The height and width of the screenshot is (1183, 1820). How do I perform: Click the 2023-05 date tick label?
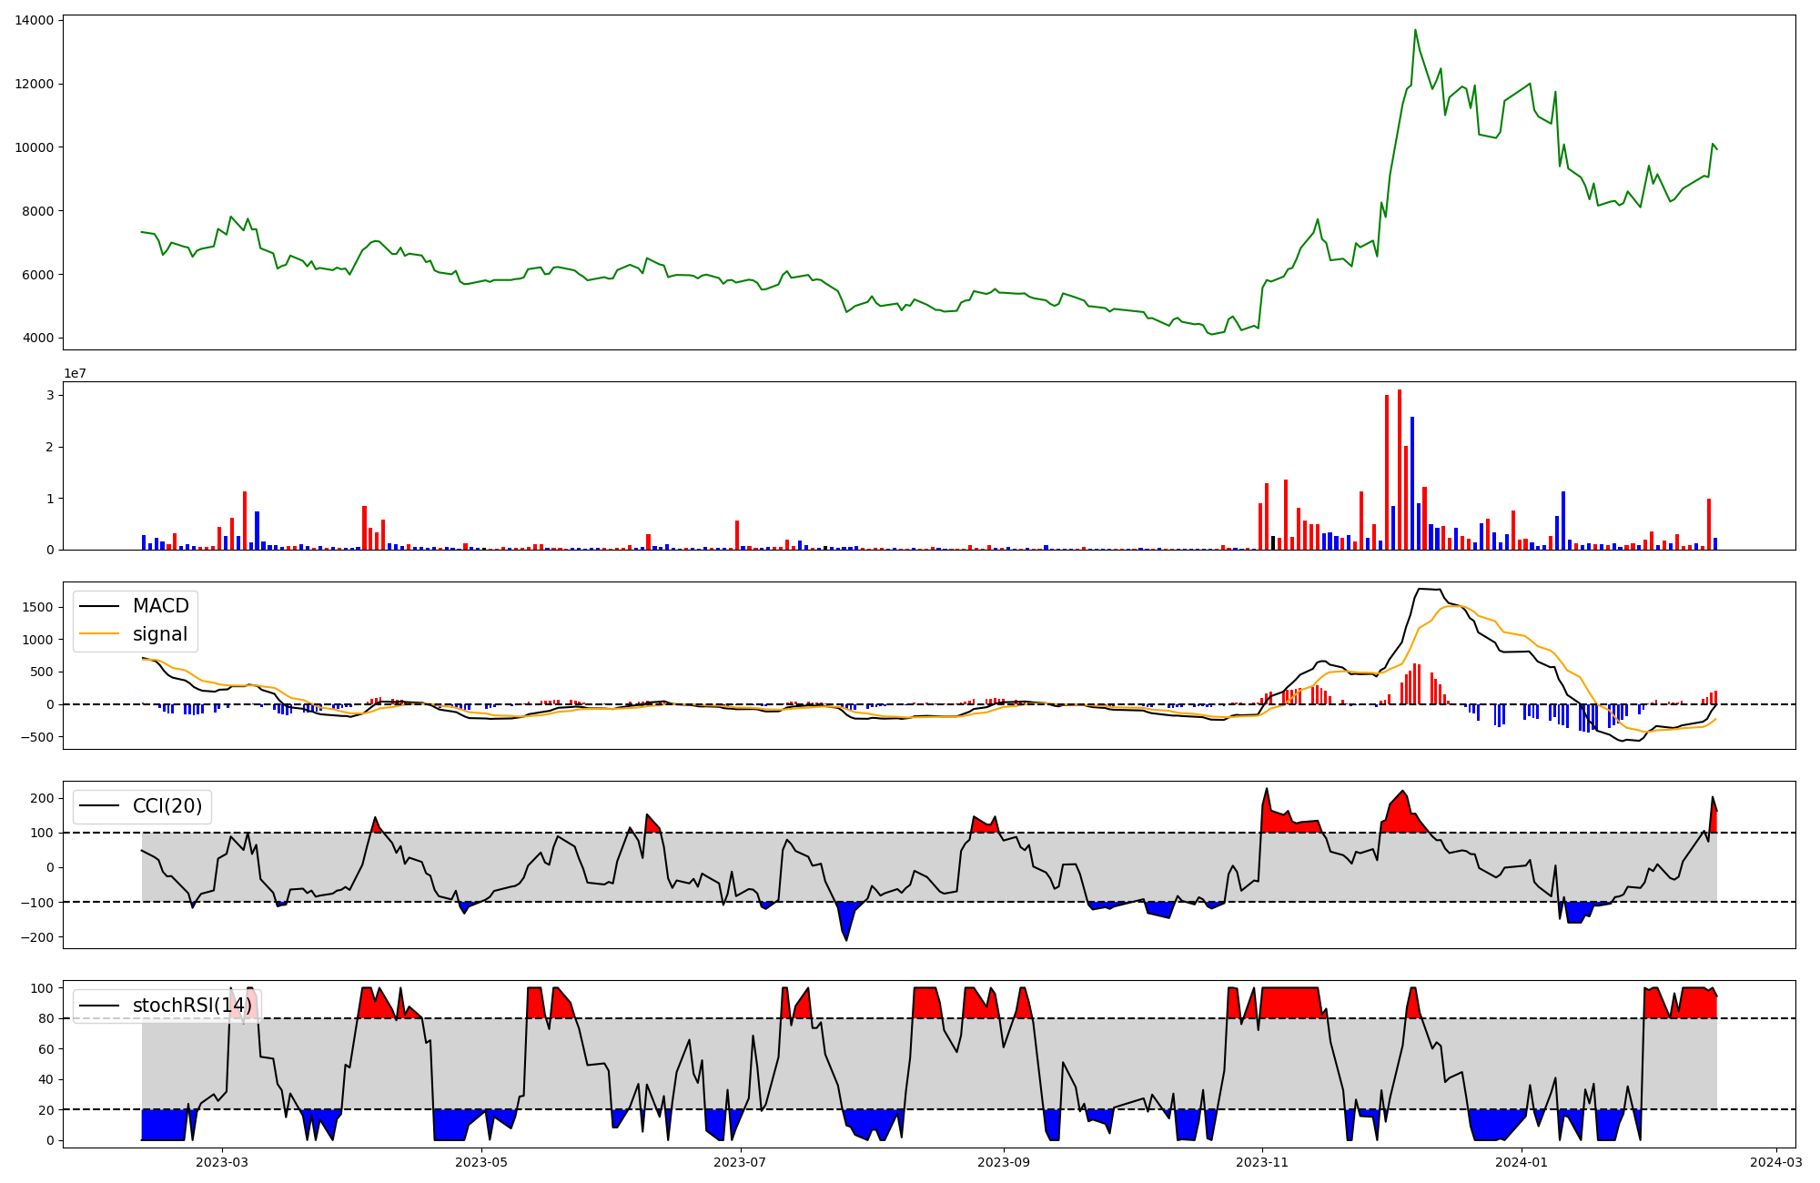[x=481, y=1162]
